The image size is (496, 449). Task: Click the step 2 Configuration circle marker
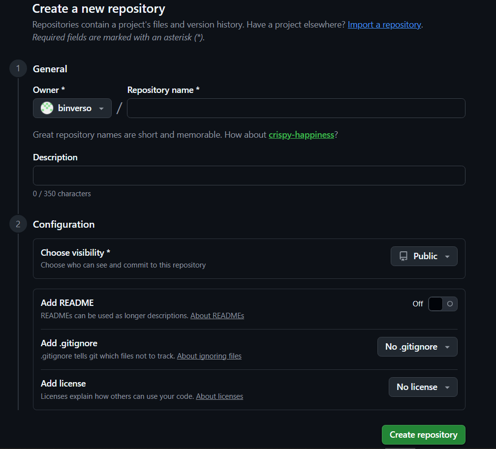[18, 224]
